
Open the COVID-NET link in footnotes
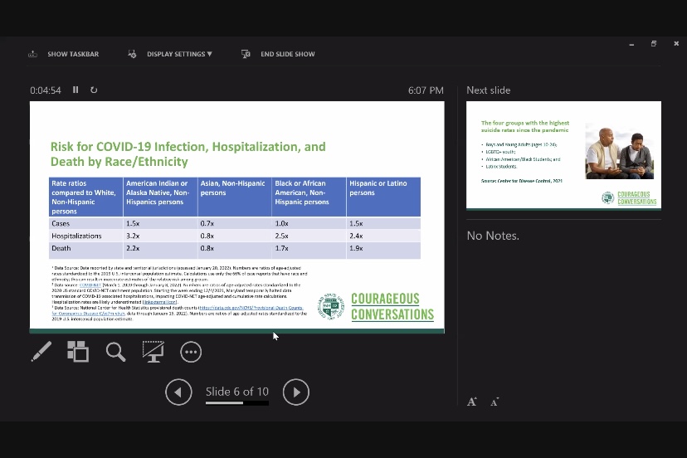point(90,285)
